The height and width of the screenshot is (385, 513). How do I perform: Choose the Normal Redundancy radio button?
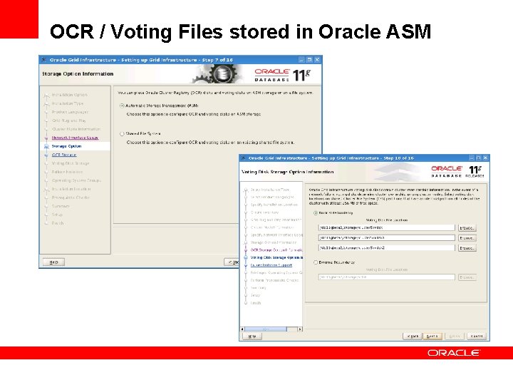[x=316, y=213]
